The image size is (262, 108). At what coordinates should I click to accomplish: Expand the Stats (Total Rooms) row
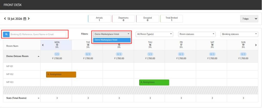click(x=39, y=98)
